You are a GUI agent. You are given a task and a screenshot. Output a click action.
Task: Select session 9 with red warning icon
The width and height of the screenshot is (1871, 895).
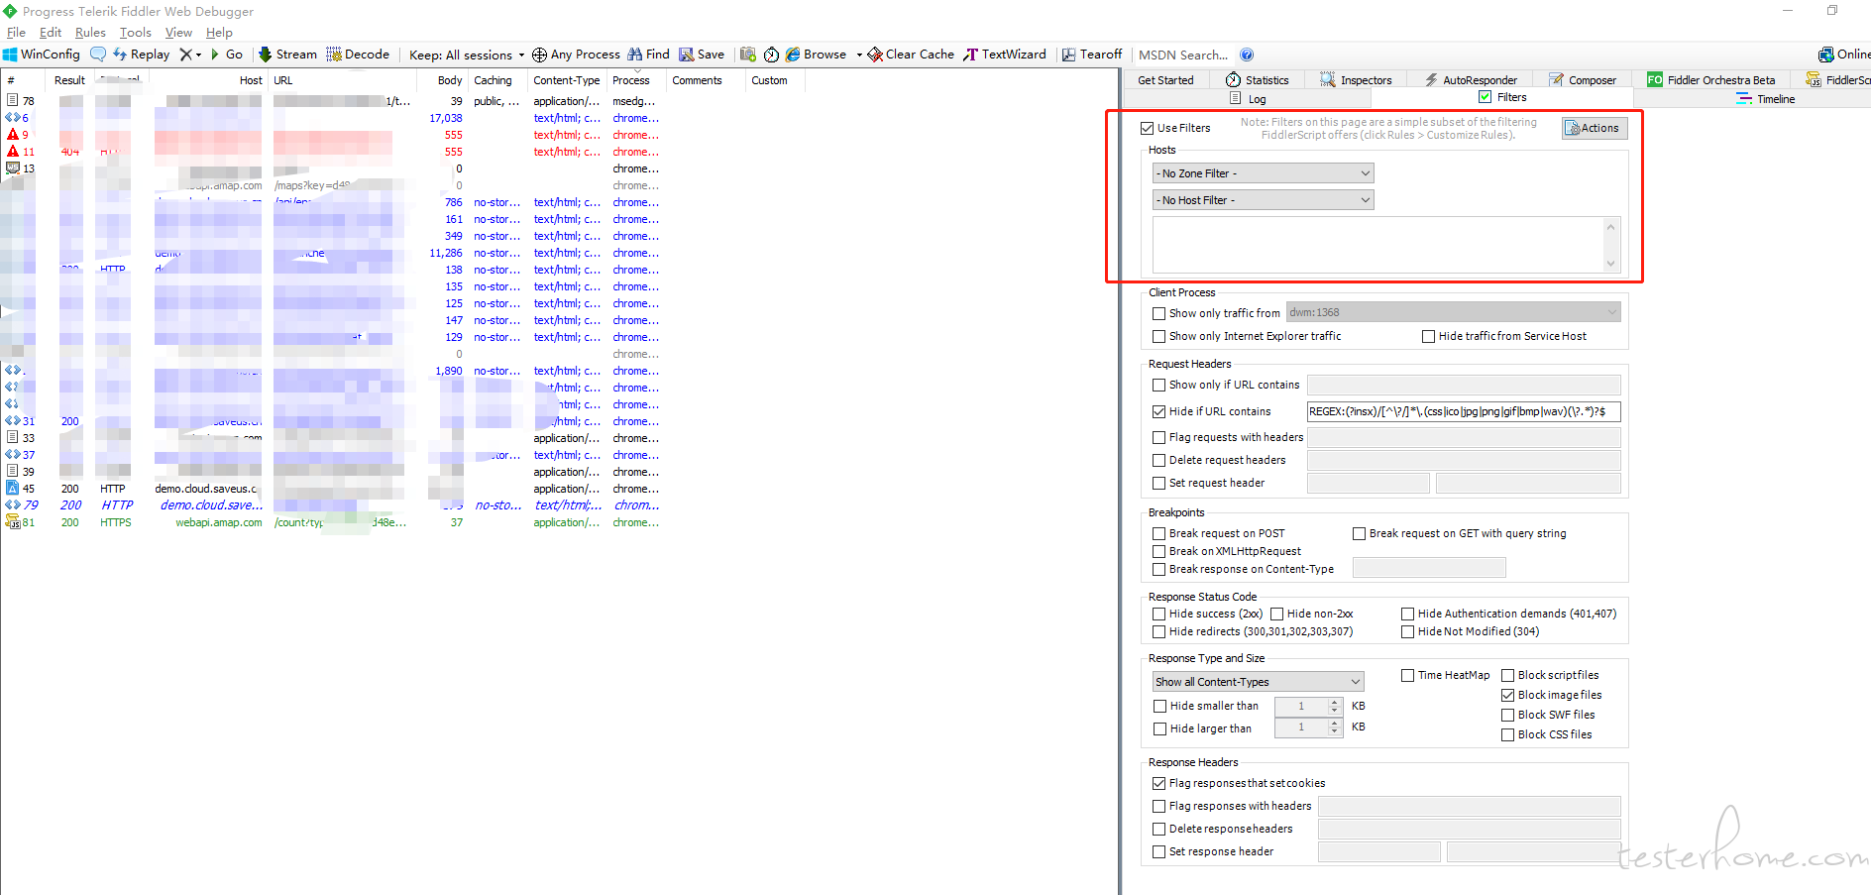click(13, 134)
